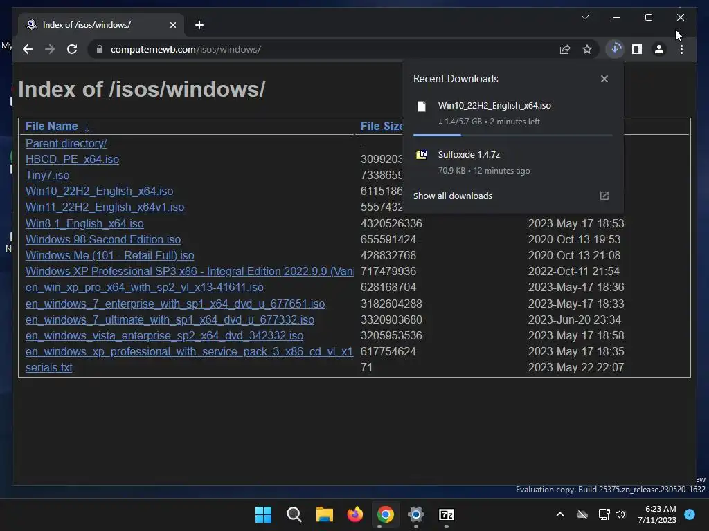Click the network tray icon
Image resolution: width=709 pixels, height=531 pixels.
[x=604, y=514]
